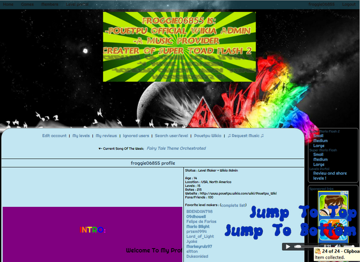Visit the Pouetpu Wikia link
Screen dimensions: 360x262
208,136
